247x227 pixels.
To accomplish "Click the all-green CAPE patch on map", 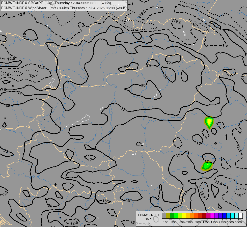I will (207, 166).
